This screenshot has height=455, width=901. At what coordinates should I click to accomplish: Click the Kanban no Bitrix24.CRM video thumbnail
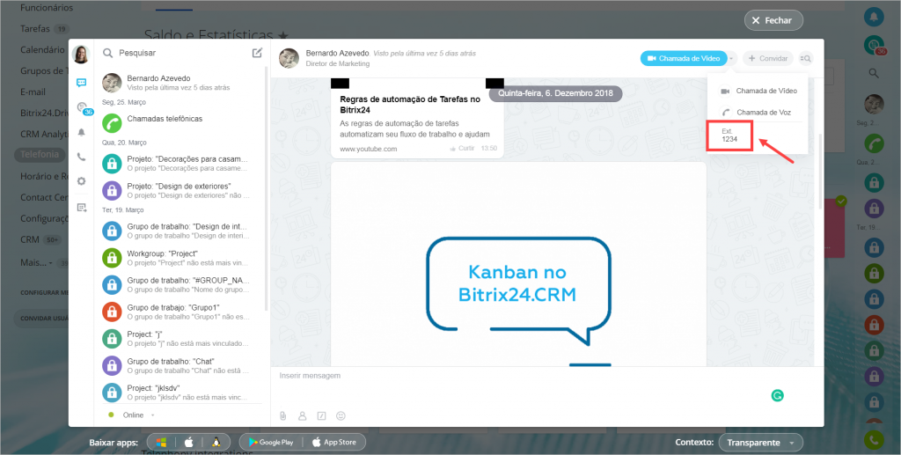pos(518,264)
